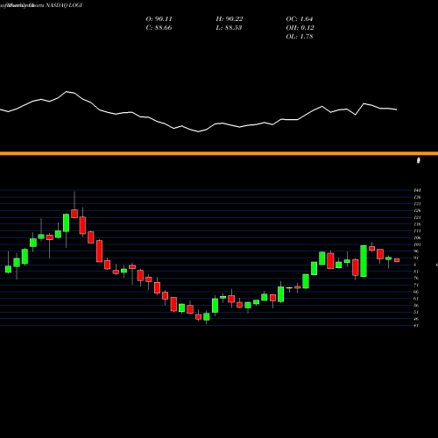Click the 51 price axis label
This screenshot has height=438, width=438.
(416, 312)
